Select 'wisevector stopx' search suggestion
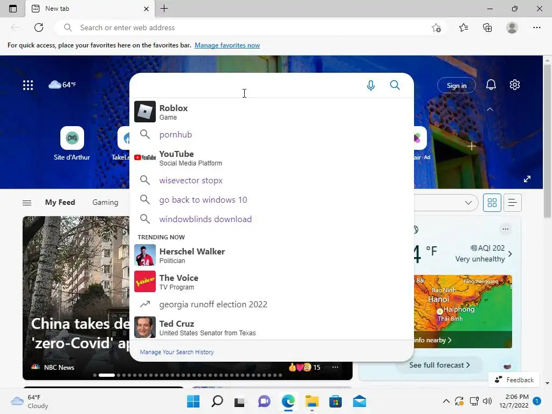Viewport: 552px width, 414px height. pyautogui.click(x=272, y=180)
